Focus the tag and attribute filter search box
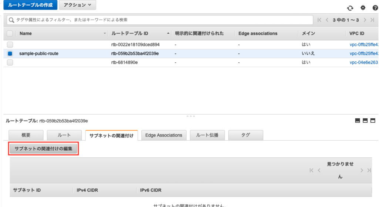The height and width of the screenshot is (207, 379). click(x=159, y=20)
